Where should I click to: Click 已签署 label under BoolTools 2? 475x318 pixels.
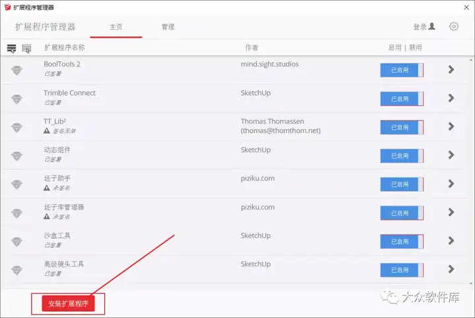coord(53,74)
